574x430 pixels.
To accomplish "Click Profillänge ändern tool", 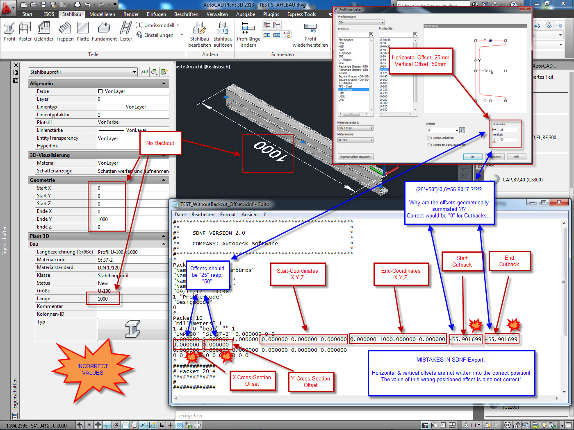I will point(248,34).
